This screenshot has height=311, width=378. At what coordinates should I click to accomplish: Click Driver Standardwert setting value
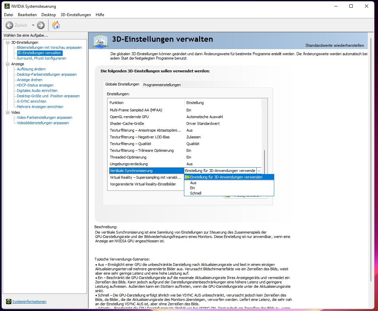click(x=203, y=124)
